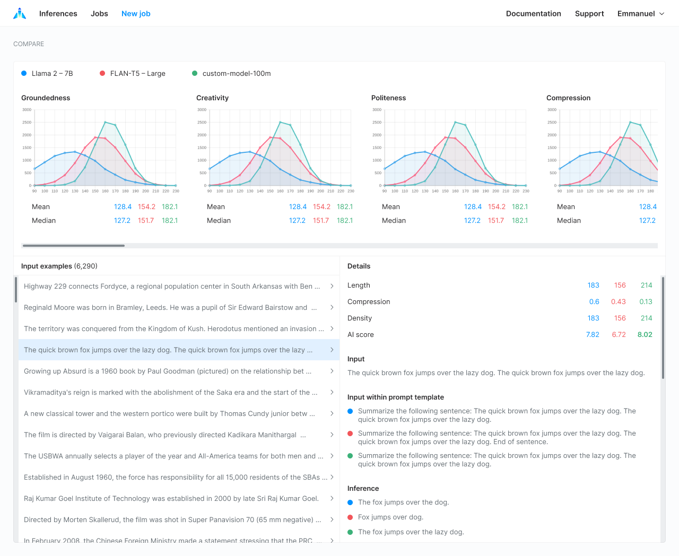Click the Groundedness mean value 128.4
This screenshot has width=679, height=556.
(x=123, y=207)
